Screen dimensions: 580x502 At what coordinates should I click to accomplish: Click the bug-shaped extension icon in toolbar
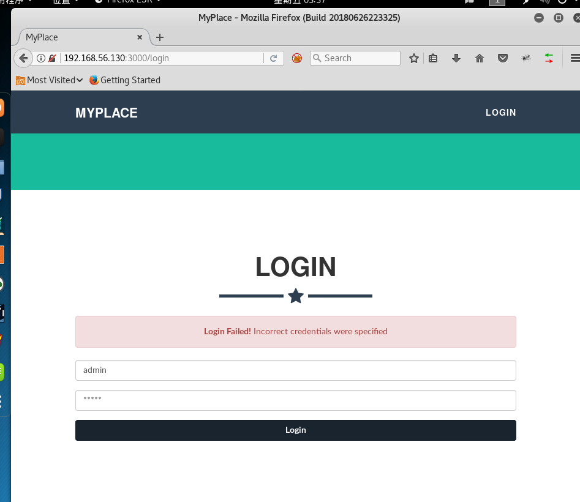pos(526,58)
